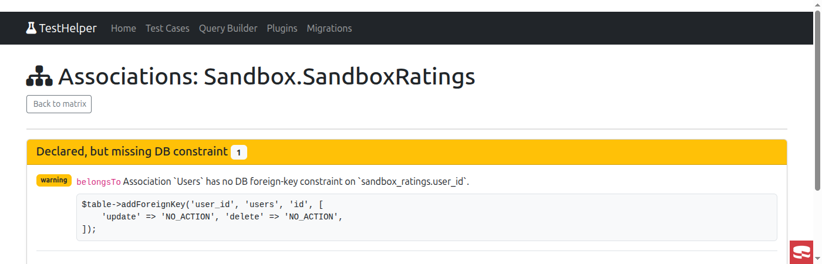Switch to Query Builder page
This screenshot has height=264, width=822.
[x=228, y=28]
